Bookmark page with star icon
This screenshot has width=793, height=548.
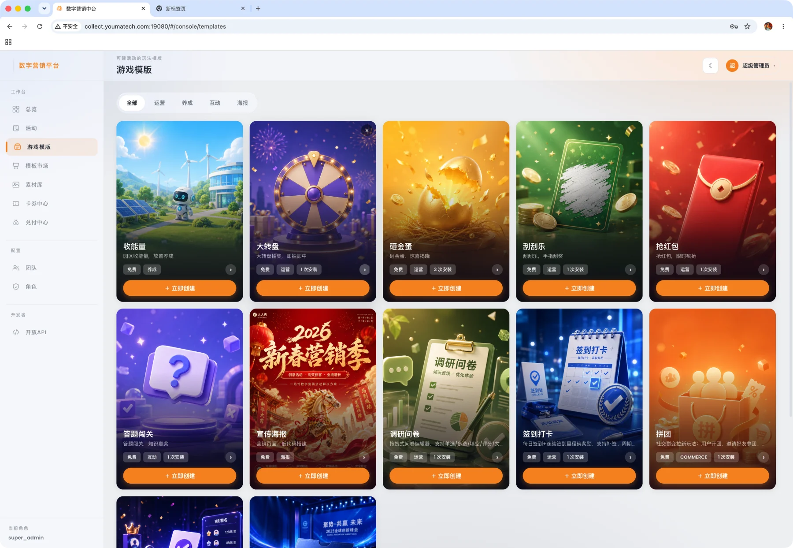click(747, 26)
